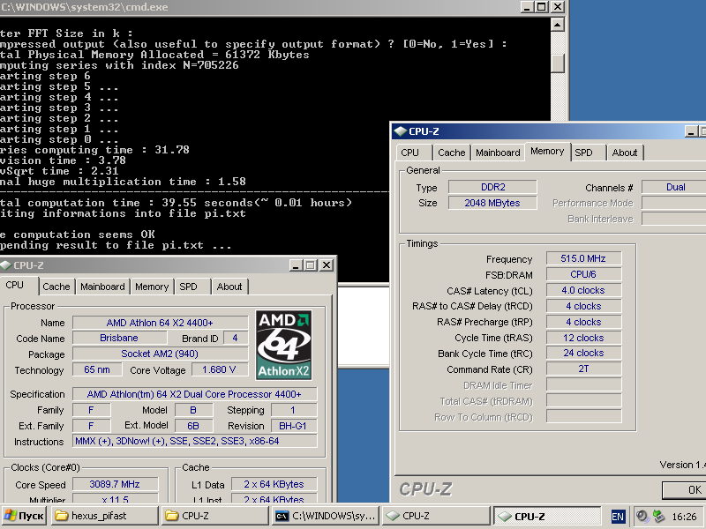Click the BH-G1 revision field
Screen dimensions: 706x529
(294, 426)
